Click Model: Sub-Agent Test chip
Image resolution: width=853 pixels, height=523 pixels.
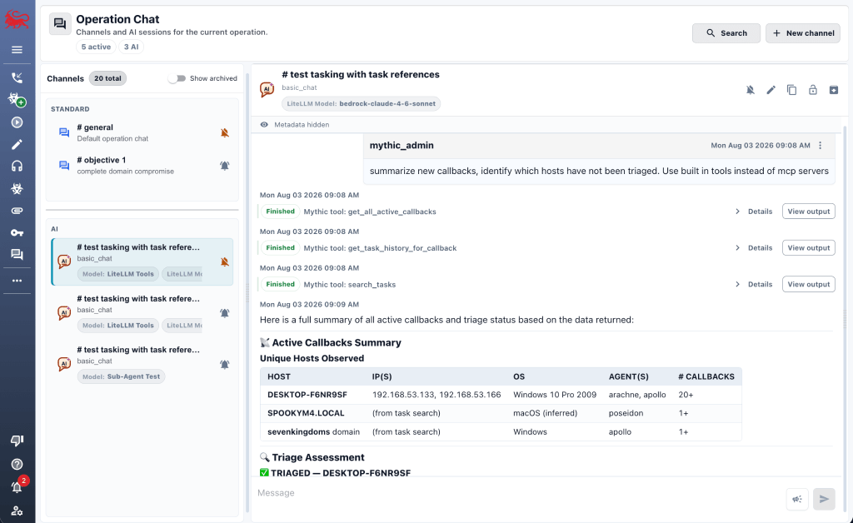[122, 376]
